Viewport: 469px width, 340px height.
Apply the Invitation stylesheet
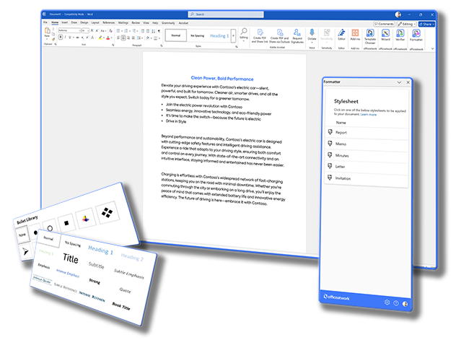click(367, 178)
